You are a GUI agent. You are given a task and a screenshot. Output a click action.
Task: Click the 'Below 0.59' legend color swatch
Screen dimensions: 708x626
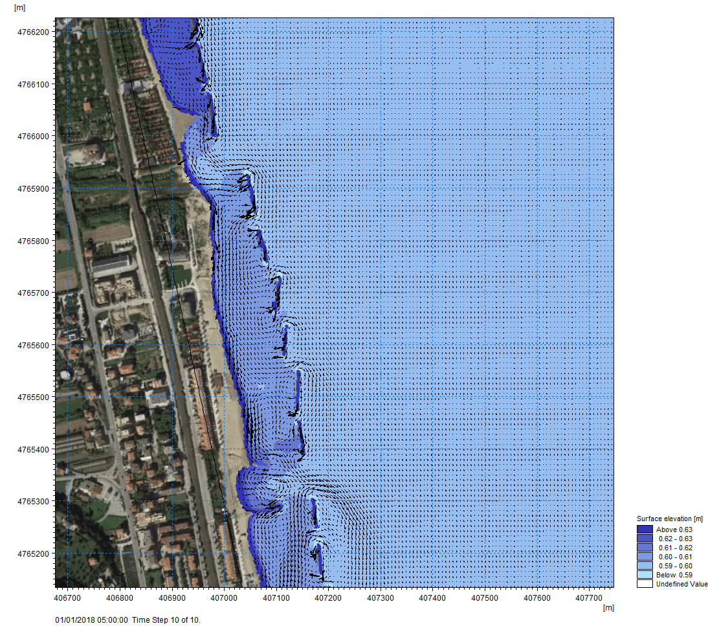[x=645, y=574]
